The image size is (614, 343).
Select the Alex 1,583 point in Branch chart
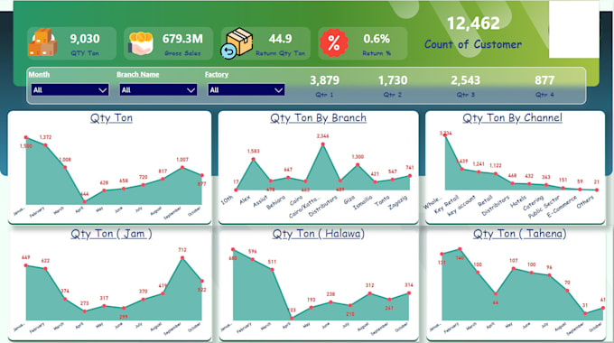click(254, 159)
